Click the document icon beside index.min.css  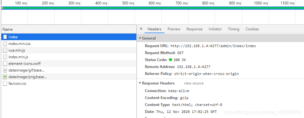(5, 44)
